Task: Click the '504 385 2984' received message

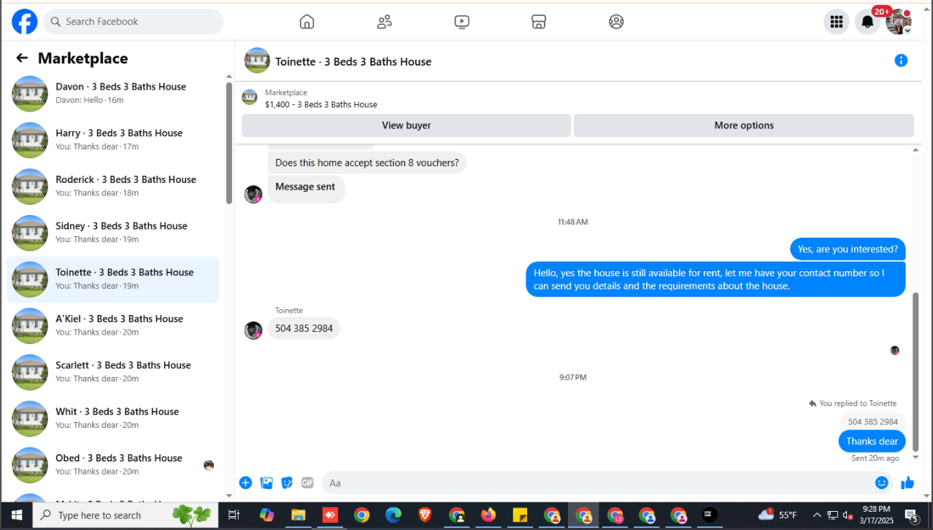Action: coord(304,328)
